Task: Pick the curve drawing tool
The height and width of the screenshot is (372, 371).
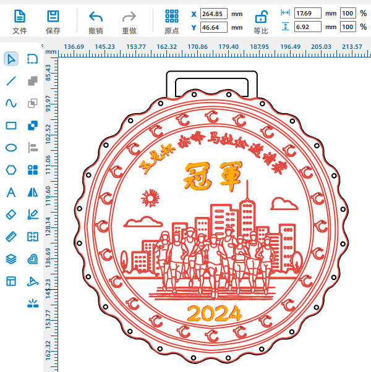Action: pos(11,103)
